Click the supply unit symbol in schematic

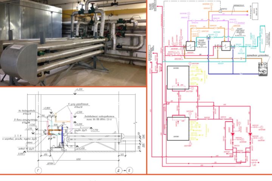tap(263, 69)
